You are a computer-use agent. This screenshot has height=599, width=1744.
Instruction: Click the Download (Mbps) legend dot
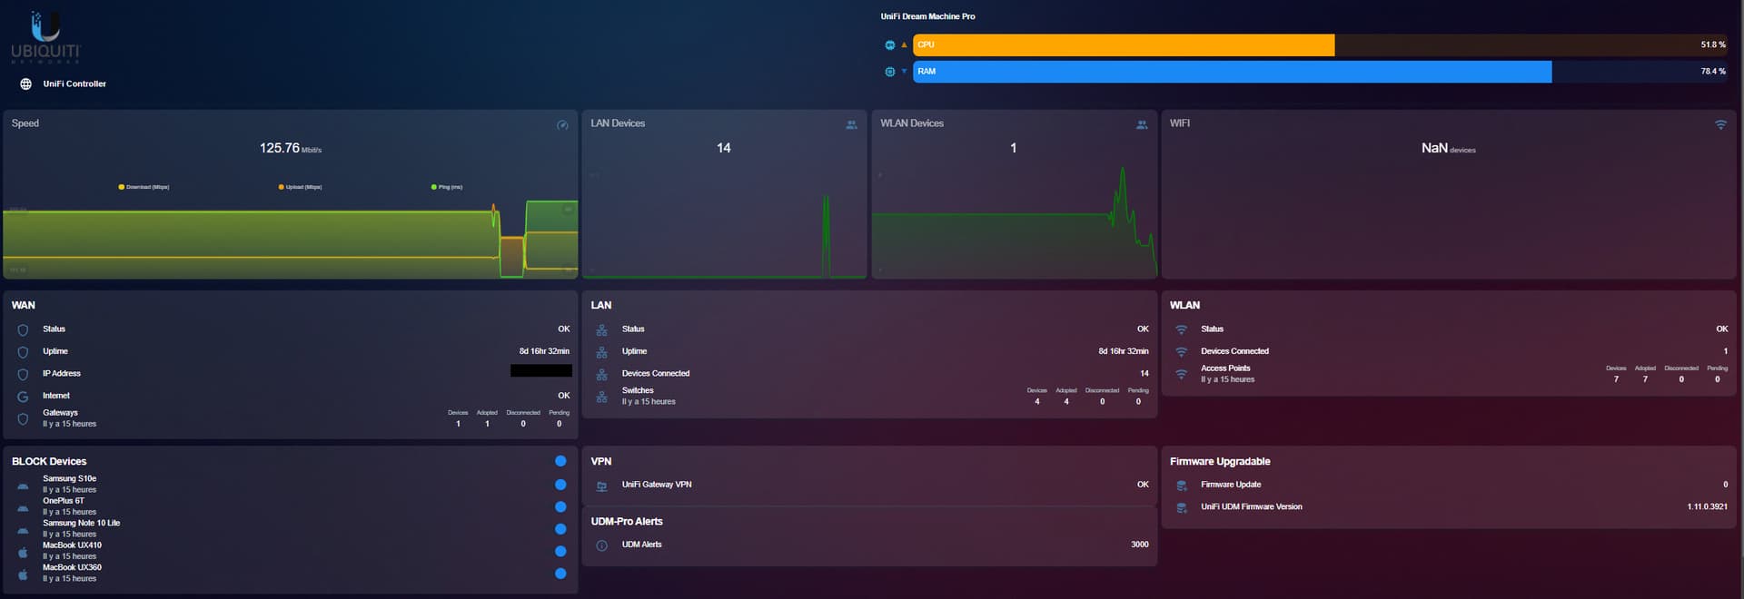click(121, 187)
